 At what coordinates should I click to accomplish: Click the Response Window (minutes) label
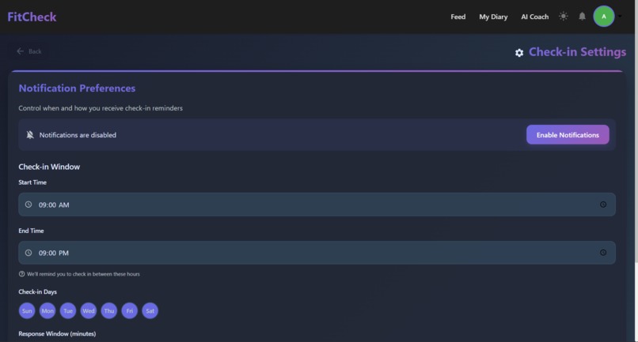pos(57,333)
